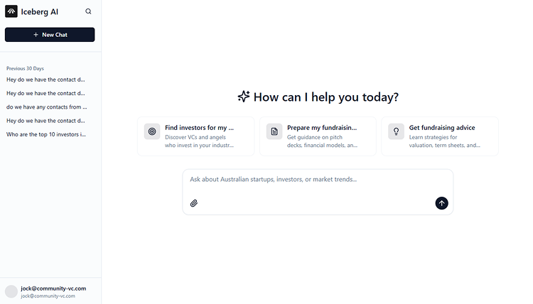The width and height of the screenshot is (533, 304).
Task: Click the user avatar circle
Action: pos(11,291)
